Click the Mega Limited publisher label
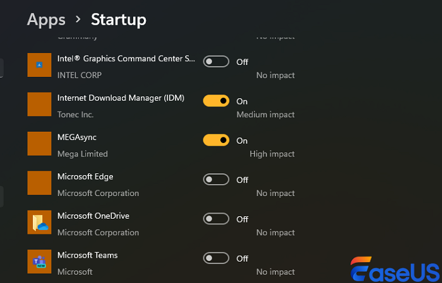The image size is (442, 283). (x=82, y=154)
